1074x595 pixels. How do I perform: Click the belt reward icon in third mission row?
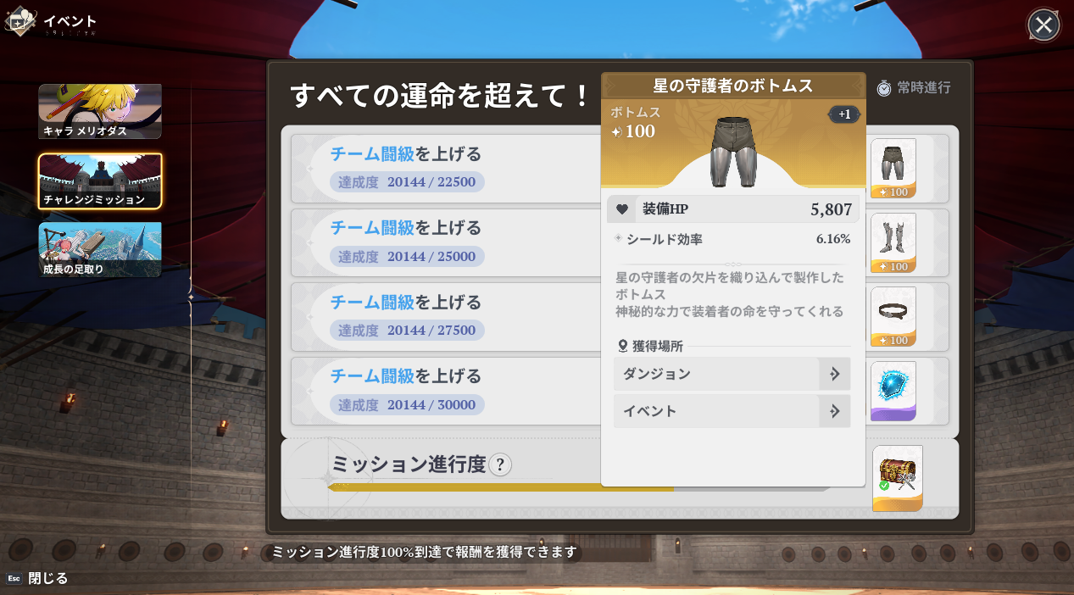point(893,316)
